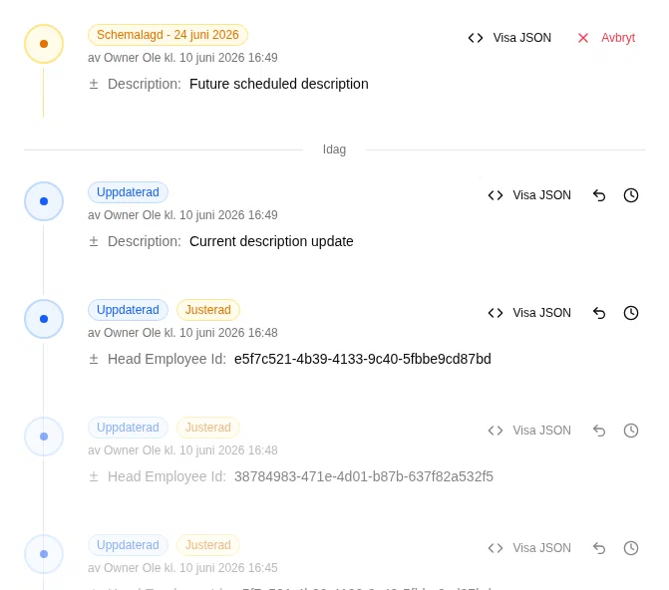Click 'Head Employee Id:' label in e5f7c521 entry

pyautogui.click(x=167, y=359)
